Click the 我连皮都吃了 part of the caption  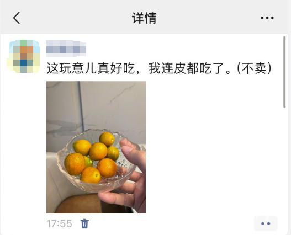tap(187, 68)
